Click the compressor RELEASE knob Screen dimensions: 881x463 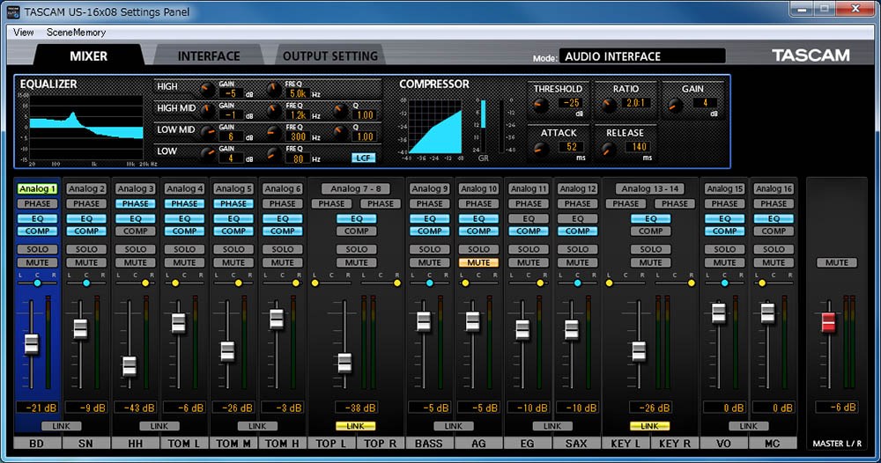[x=607, y=149]
